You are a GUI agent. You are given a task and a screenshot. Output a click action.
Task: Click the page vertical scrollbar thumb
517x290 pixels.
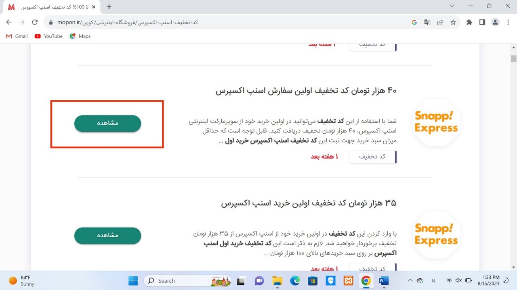(x=513, y=59)
